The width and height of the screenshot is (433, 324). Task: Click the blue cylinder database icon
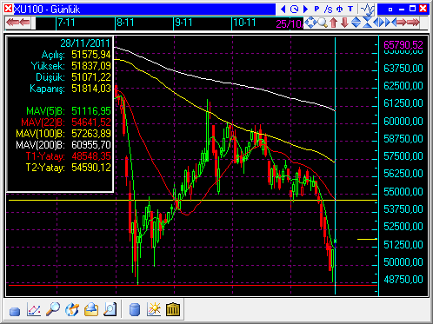[134, 309]
